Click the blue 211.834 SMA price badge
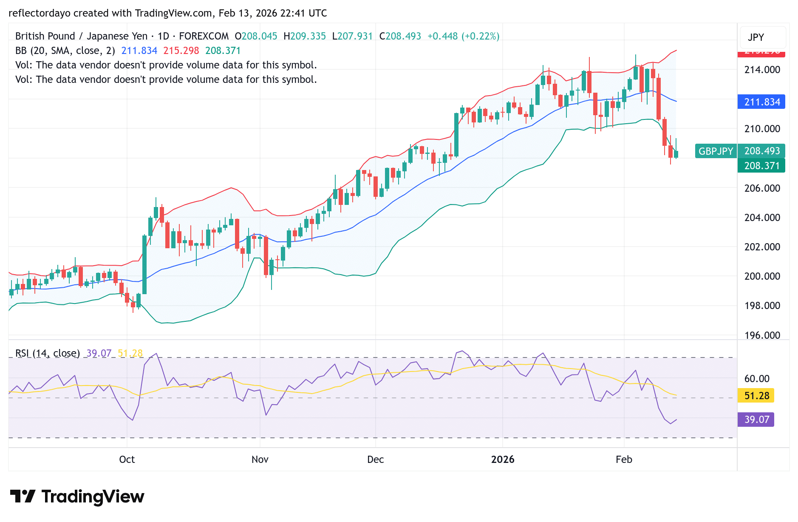Viewport: 798px width, 522px height. coord(761,102)
